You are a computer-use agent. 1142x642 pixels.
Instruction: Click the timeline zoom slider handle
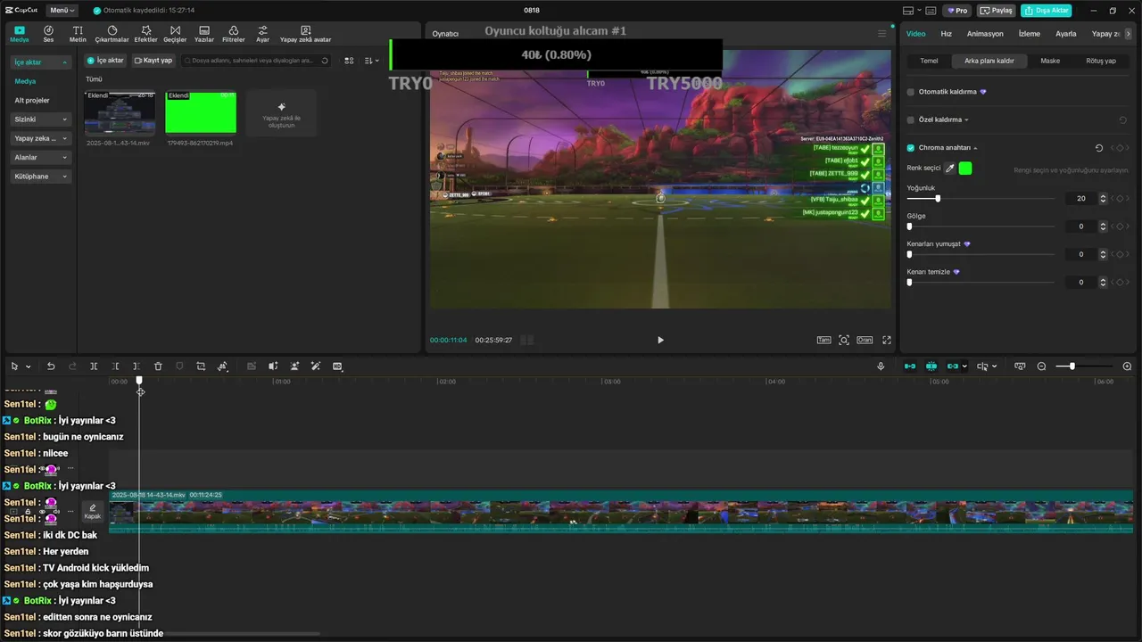click(1072, 366)
